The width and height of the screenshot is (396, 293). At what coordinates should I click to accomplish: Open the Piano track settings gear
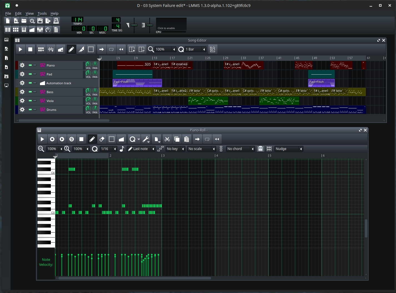[22, 65]
